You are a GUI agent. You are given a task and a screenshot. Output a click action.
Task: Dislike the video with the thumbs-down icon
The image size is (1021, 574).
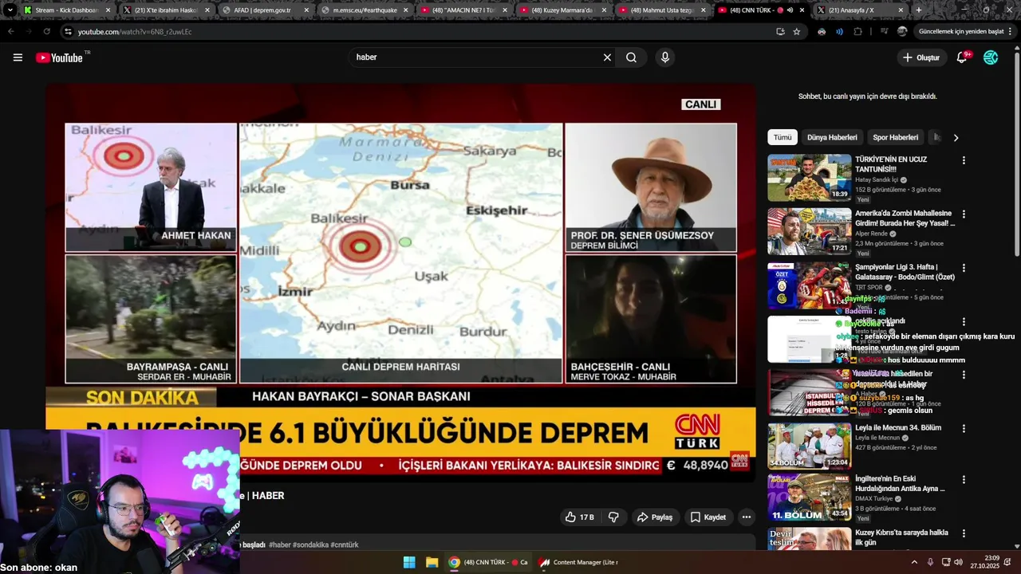coord(613,517)
